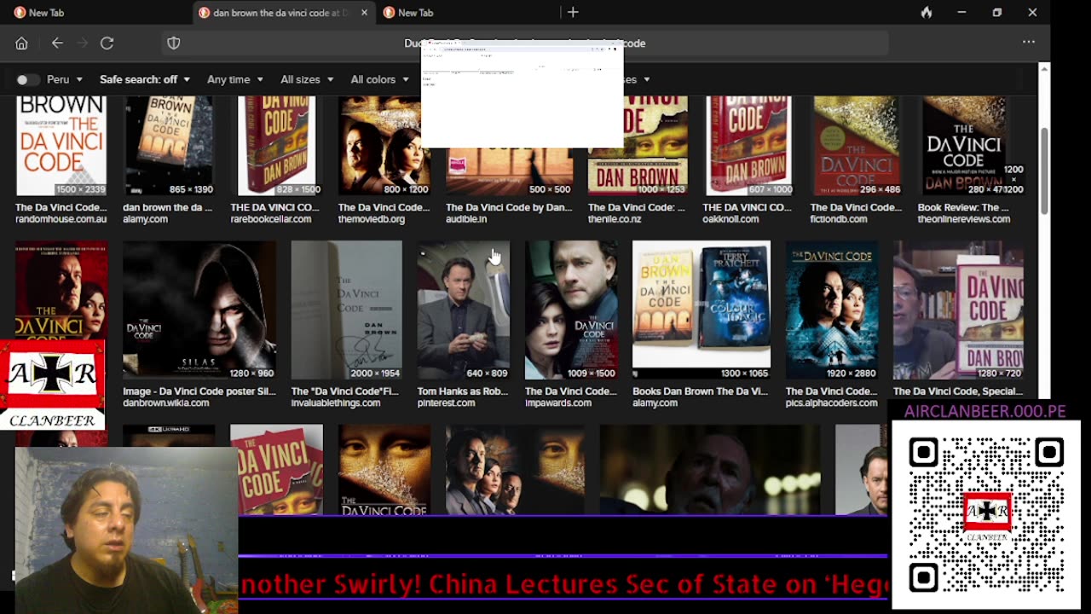Viewport: 1091px width, 614px height.
Task: Open the All sizes filter
Action: pos(307,79)
